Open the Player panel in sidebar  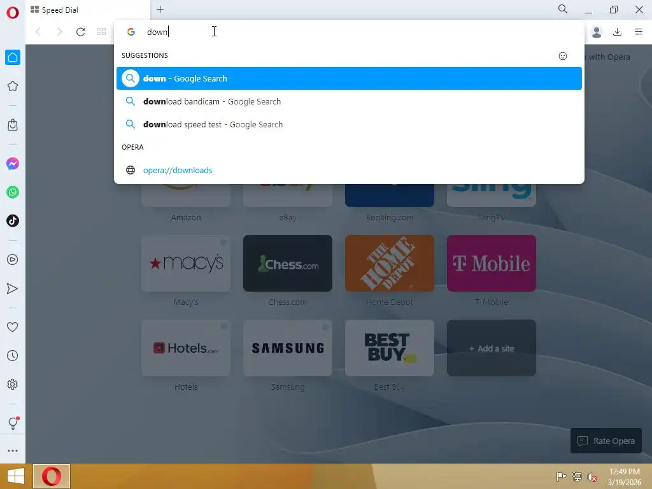[13, 260]
